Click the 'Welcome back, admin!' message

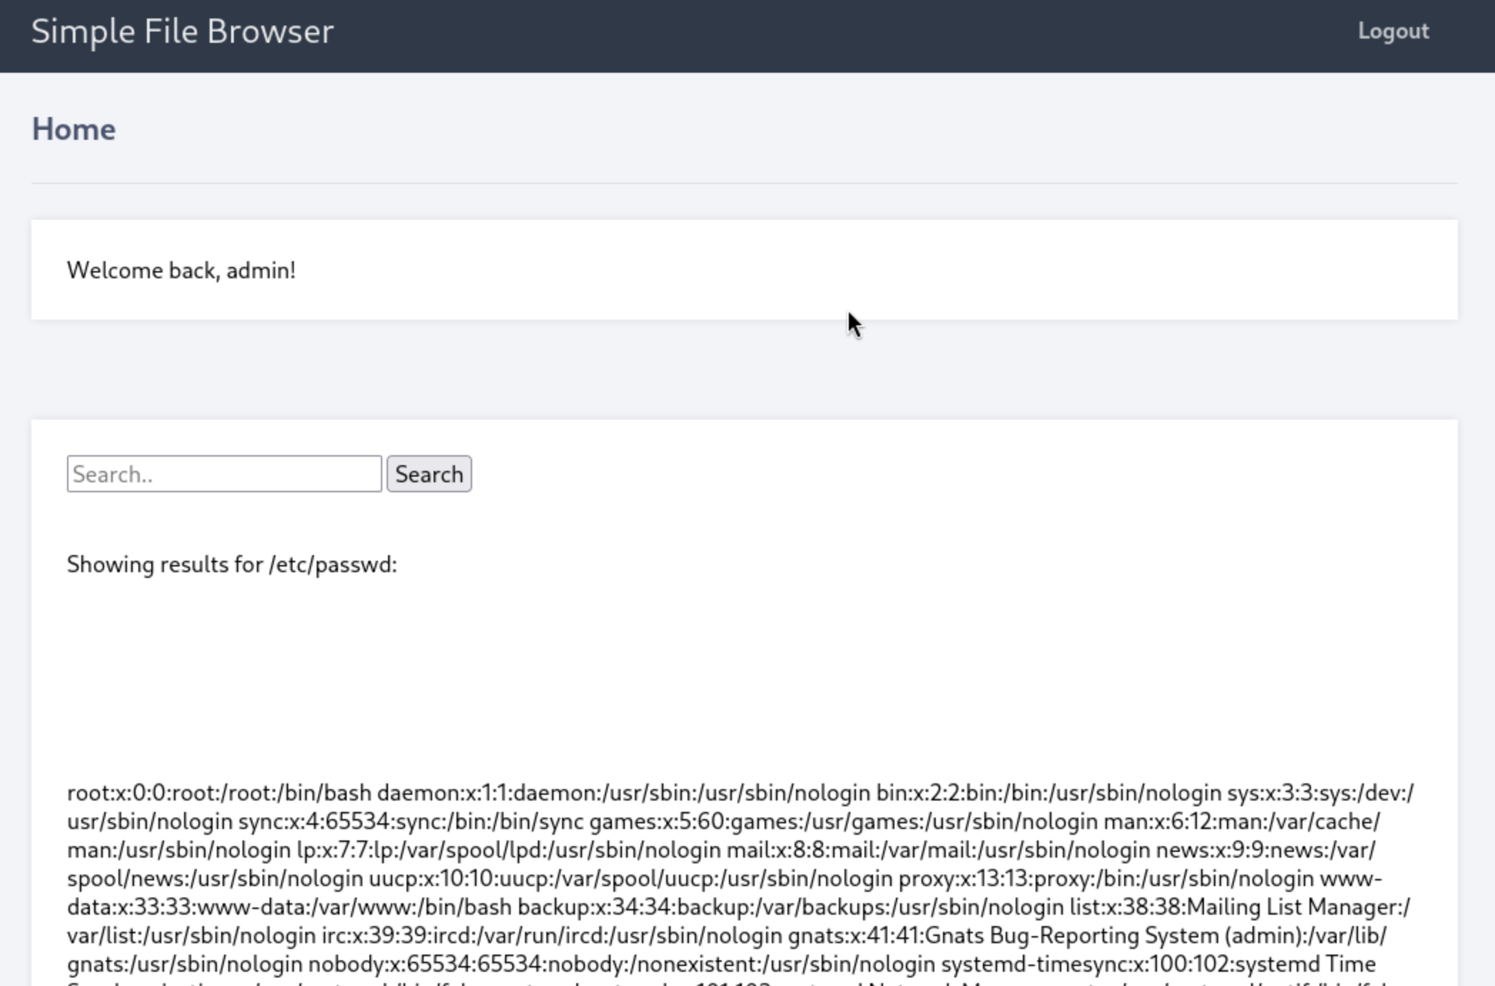[181, 270]
